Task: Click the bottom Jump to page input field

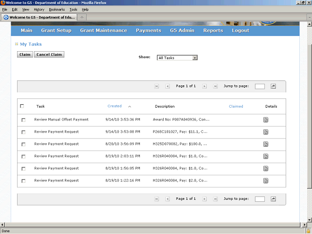Action: tap(260, 199)
